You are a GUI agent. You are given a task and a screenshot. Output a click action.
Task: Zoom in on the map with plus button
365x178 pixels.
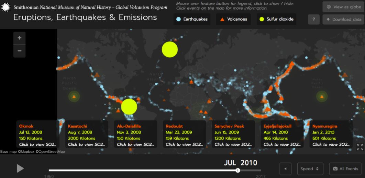[x=19, y=38]
